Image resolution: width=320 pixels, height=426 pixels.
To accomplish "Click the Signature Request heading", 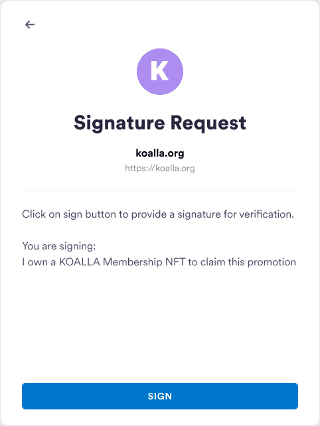I will click(160, 123).
